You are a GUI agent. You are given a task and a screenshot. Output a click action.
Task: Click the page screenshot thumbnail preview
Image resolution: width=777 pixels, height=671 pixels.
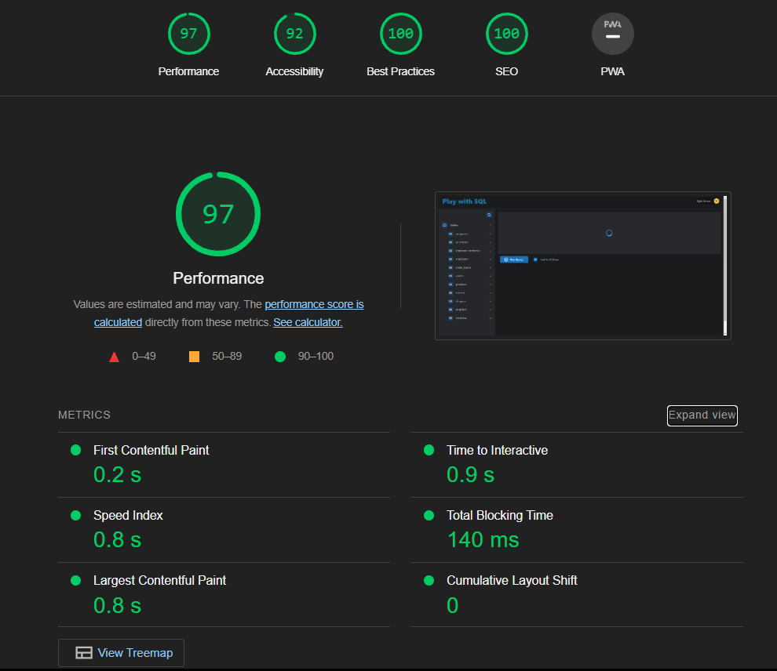582,265
